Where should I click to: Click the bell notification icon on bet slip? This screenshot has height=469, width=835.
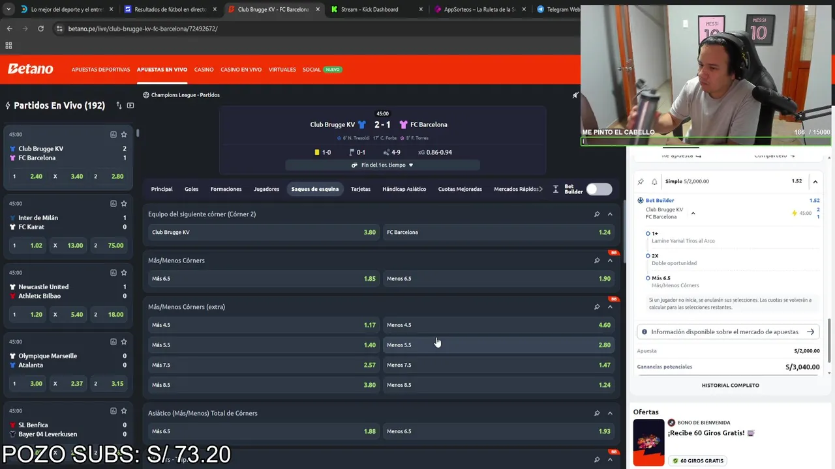point(654,182)
